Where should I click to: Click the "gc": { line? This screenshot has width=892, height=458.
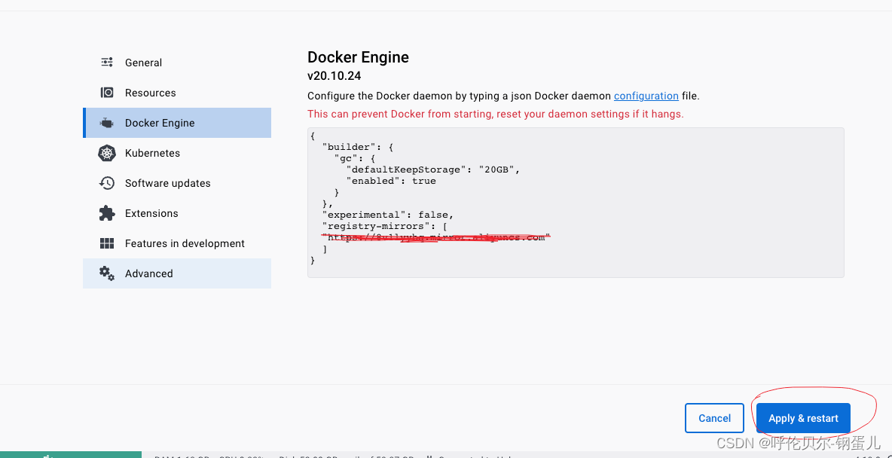[355, 158]
